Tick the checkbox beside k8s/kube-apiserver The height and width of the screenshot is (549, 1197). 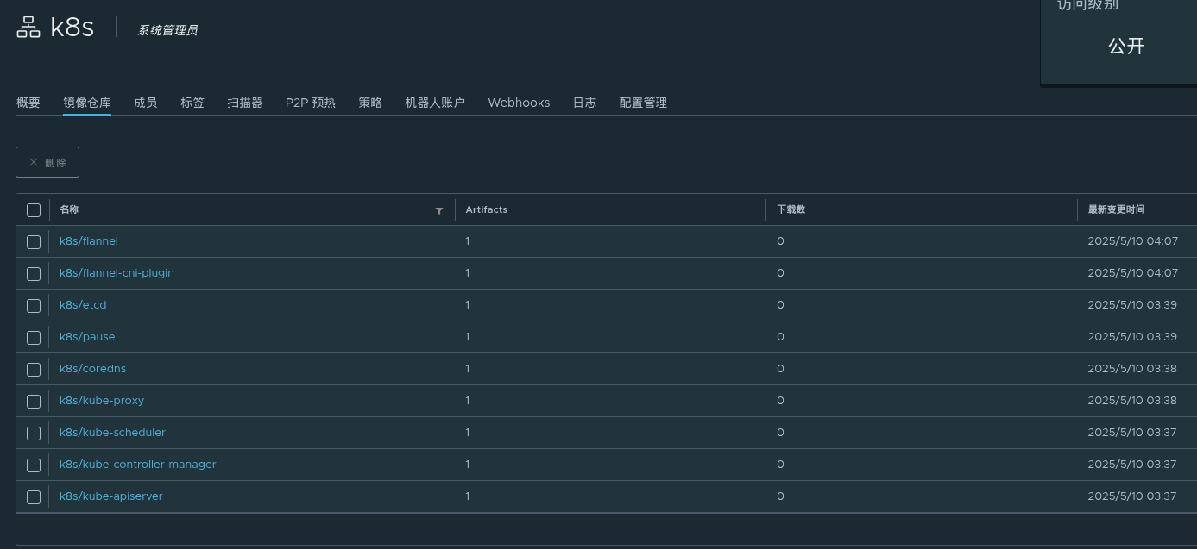point(34,496)
